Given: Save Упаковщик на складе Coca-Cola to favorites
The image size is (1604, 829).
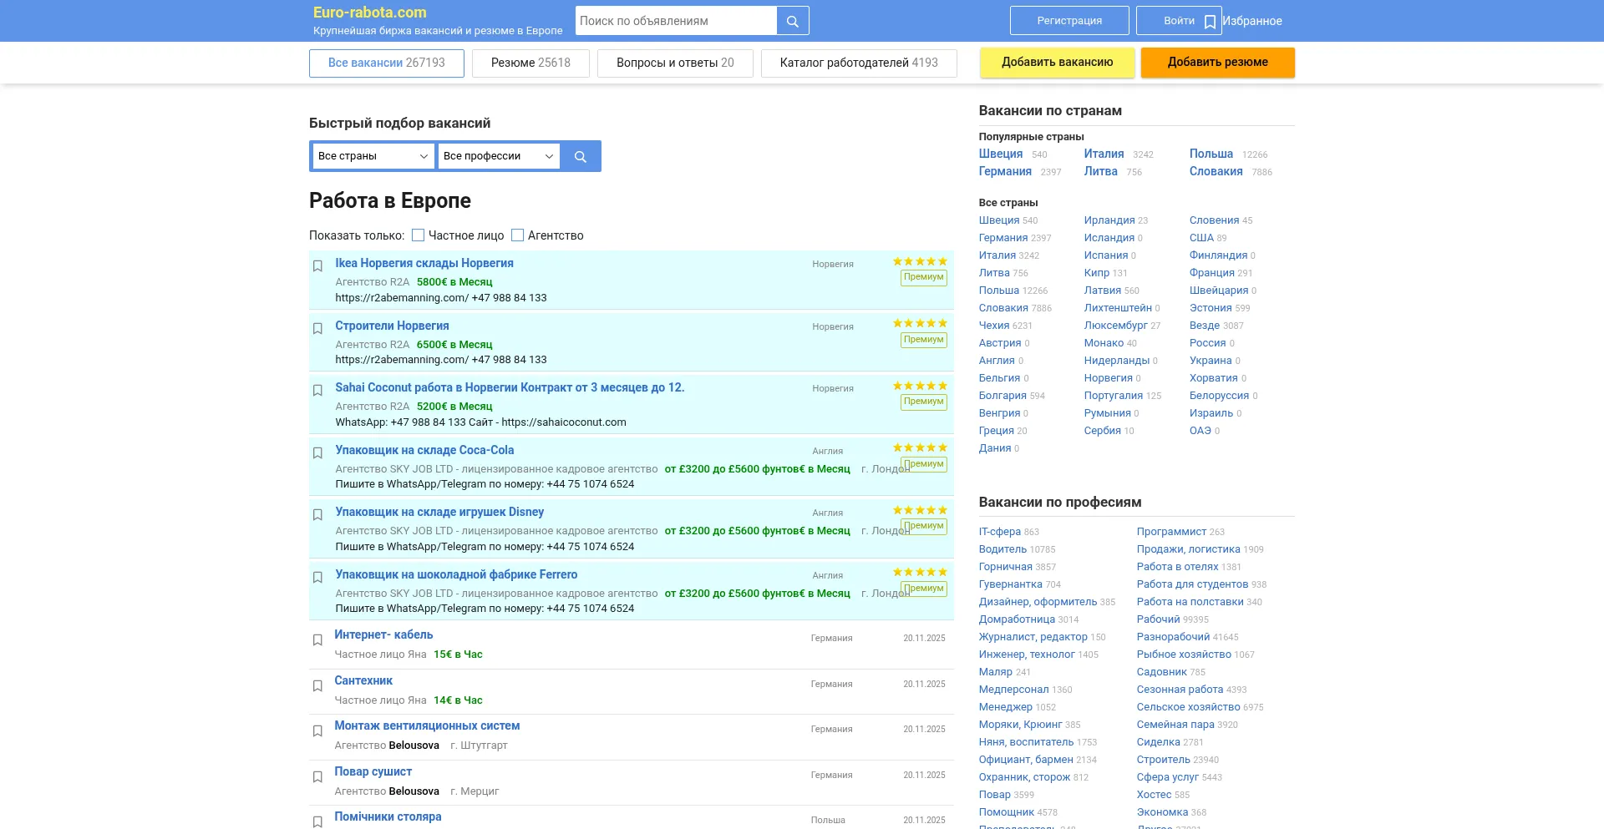Looking at the screenshot, I should point(317,453).
